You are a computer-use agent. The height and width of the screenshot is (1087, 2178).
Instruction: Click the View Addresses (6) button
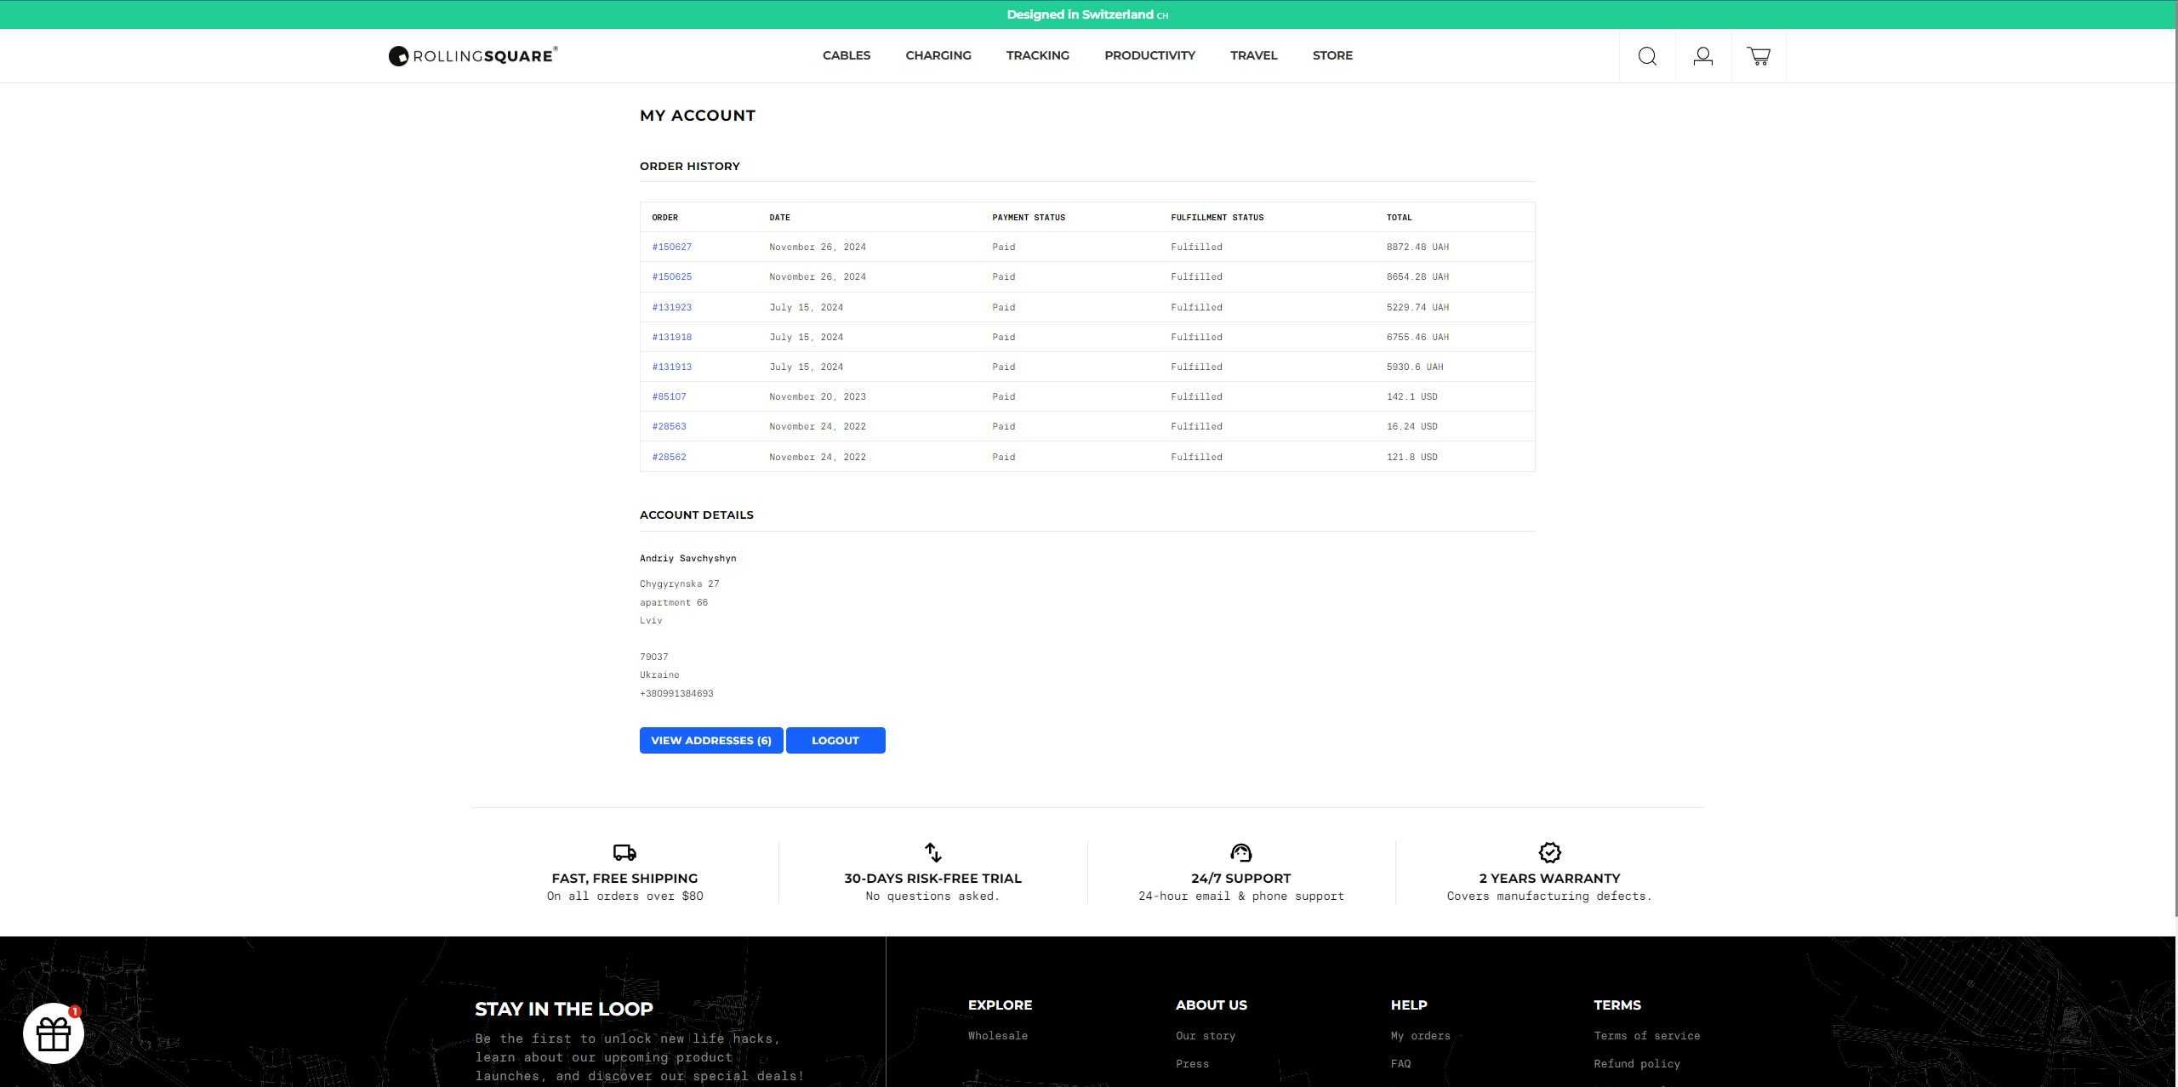pyautogui.click(x=711, y=740)
